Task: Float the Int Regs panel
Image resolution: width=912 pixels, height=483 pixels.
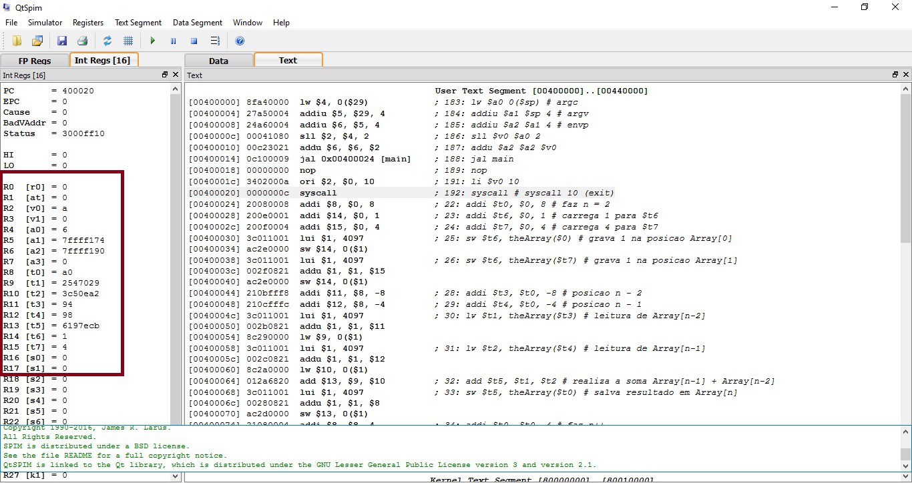Action: pyautogui.click(x=165, y=75)
